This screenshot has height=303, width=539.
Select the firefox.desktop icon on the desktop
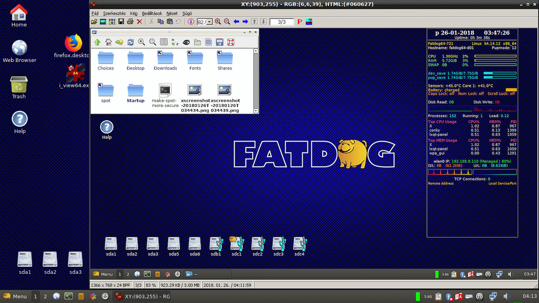(73, 47)
